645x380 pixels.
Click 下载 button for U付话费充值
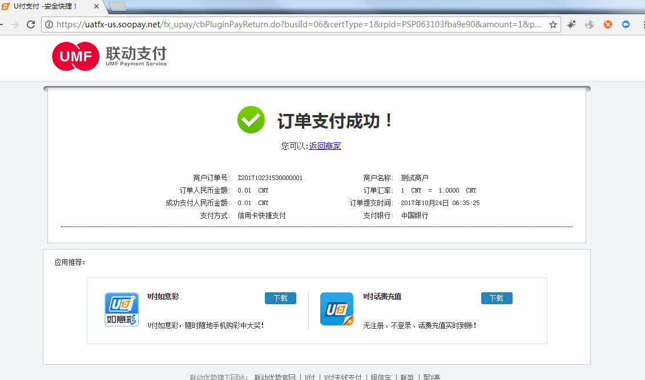click(x=497, y=298)
